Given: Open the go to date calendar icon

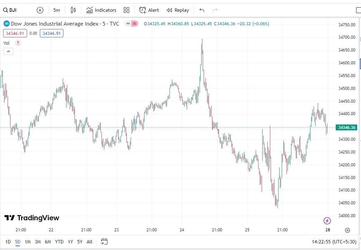Looking at the screenshot, I should pos(104,241).
